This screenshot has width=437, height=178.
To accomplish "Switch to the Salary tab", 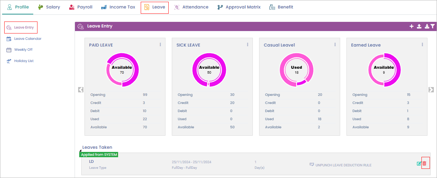I will tap(49, 7).
